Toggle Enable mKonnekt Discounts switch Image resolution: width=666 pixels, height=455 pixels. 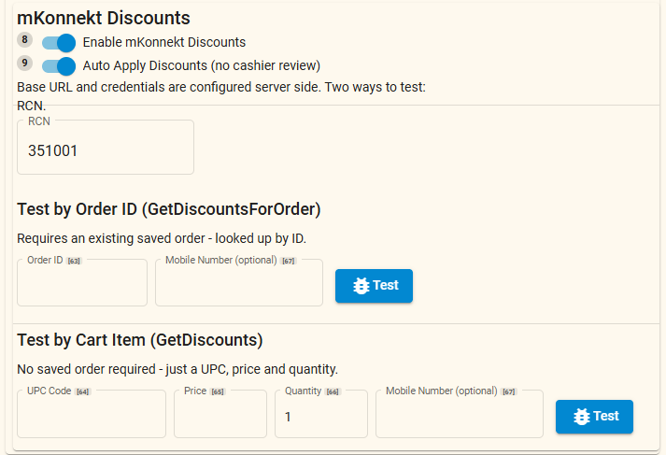pos(59,43)
